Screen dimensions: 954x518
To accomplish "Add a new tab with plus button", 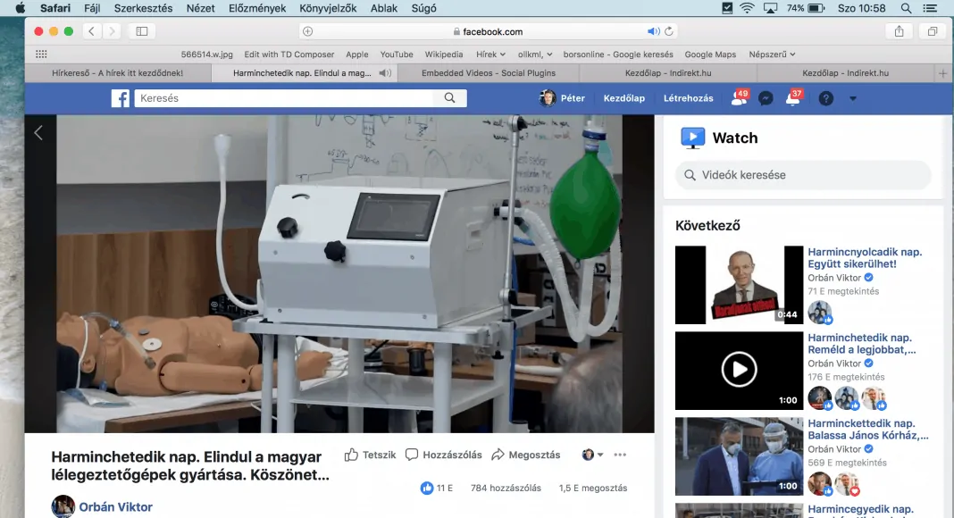I will coord(943,73).
